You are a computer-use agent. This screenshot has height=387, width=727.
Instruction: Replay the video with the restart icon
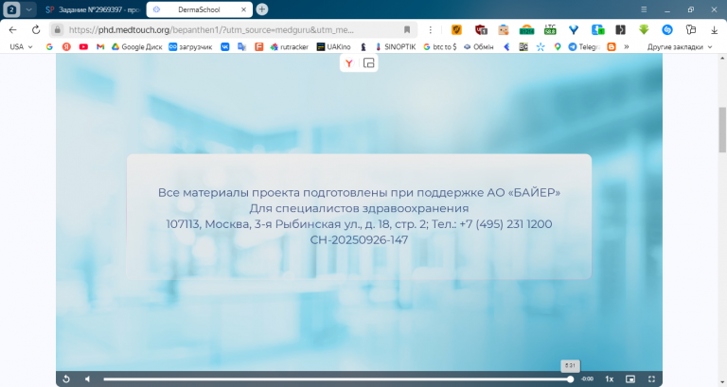[x=66, y=379]
